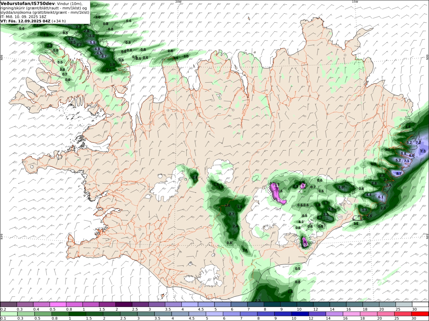Viewport: 429px width, 321px height.
Task: Click the 4.7 precipitation value on the map
Action: [x=104, y=56]
